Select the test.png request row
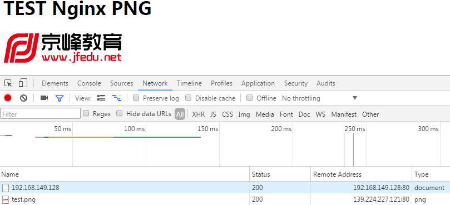Image resolution: width=450 pixels, height=205 pixels. click(225, 199)
